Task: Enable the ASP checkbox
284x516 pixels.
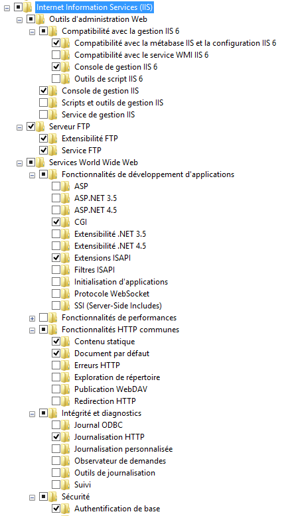Action: [x=56, y=186]
